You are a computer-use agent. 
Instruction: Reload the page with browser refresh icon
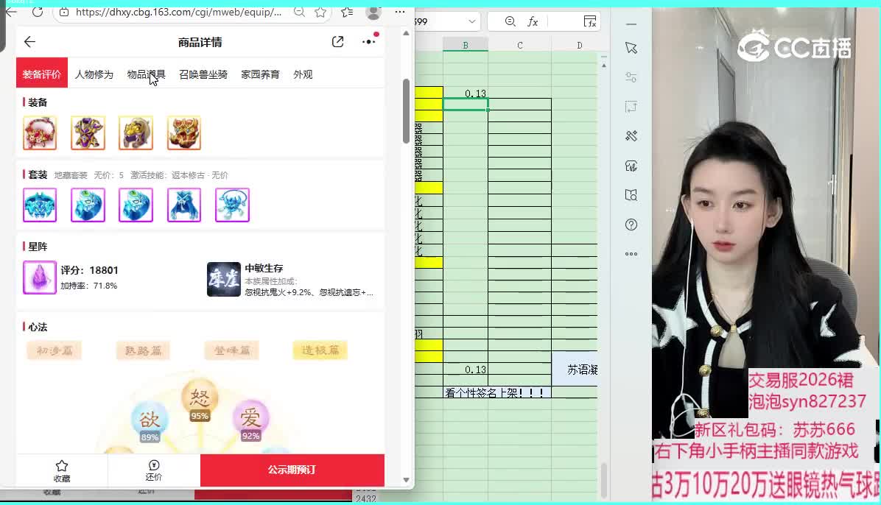tap(38, 12)
